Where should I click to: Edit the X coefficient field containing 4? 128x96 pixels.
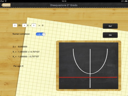click(24, 25)
